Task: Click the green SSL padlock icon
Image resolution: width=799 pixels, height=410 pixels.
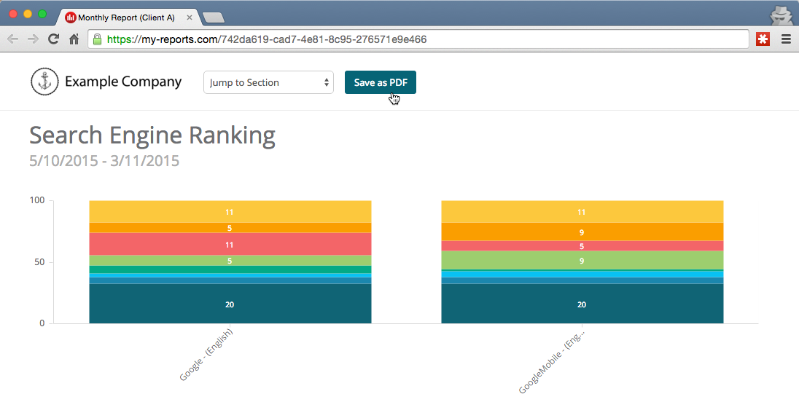Action: (x=97, y=39)
